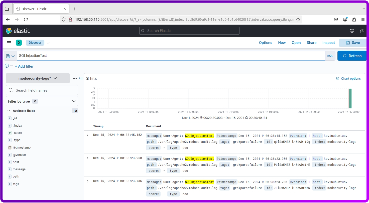Open the Inspect panel
The height and width of the screenshot is (203, 369).
329,43
